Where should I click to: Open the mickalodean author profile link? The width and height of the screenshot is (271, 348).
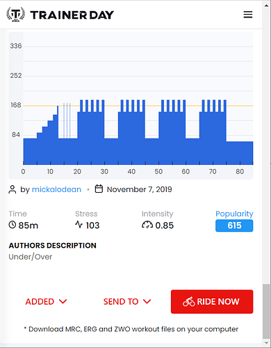click(56, 189)
